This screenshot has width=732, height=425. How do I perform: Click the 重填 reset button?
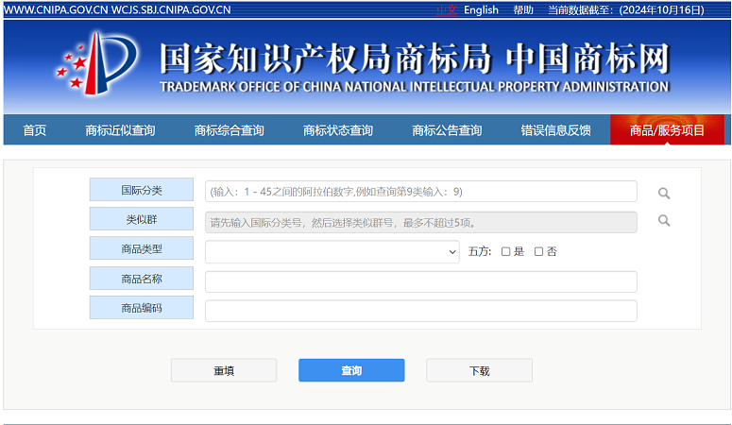coord(224,370)
